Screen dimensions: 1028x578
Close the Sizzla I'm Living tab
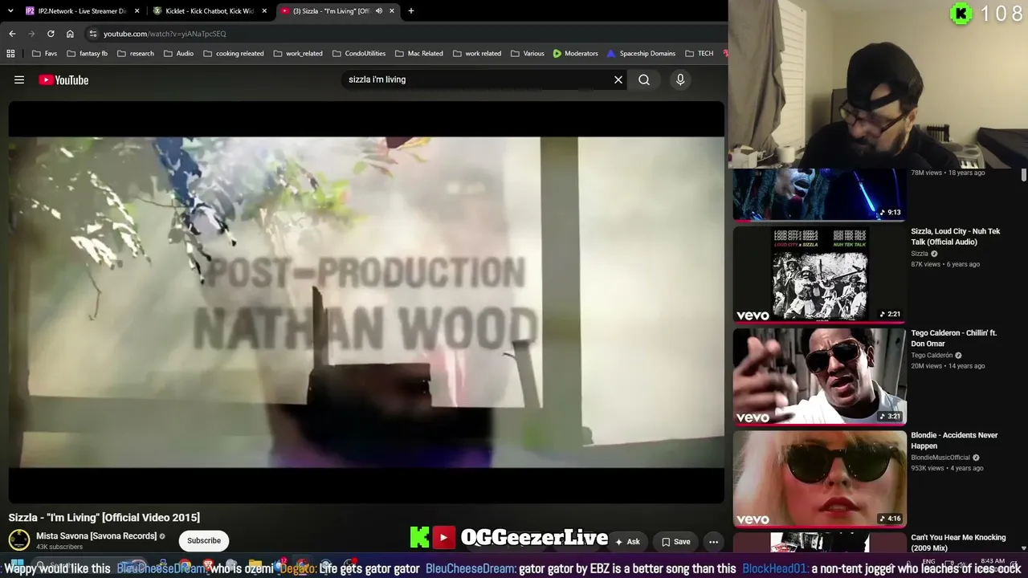tap(392, 10)
